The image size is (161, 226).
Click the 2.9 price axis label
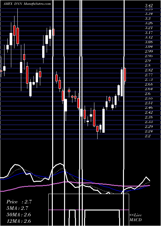coord(148,61)
